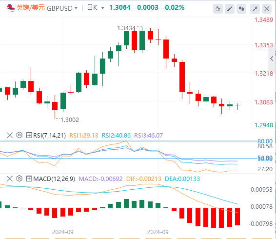
Task: Click the MACD -0.00798 axis label
Action: point(260,224)
